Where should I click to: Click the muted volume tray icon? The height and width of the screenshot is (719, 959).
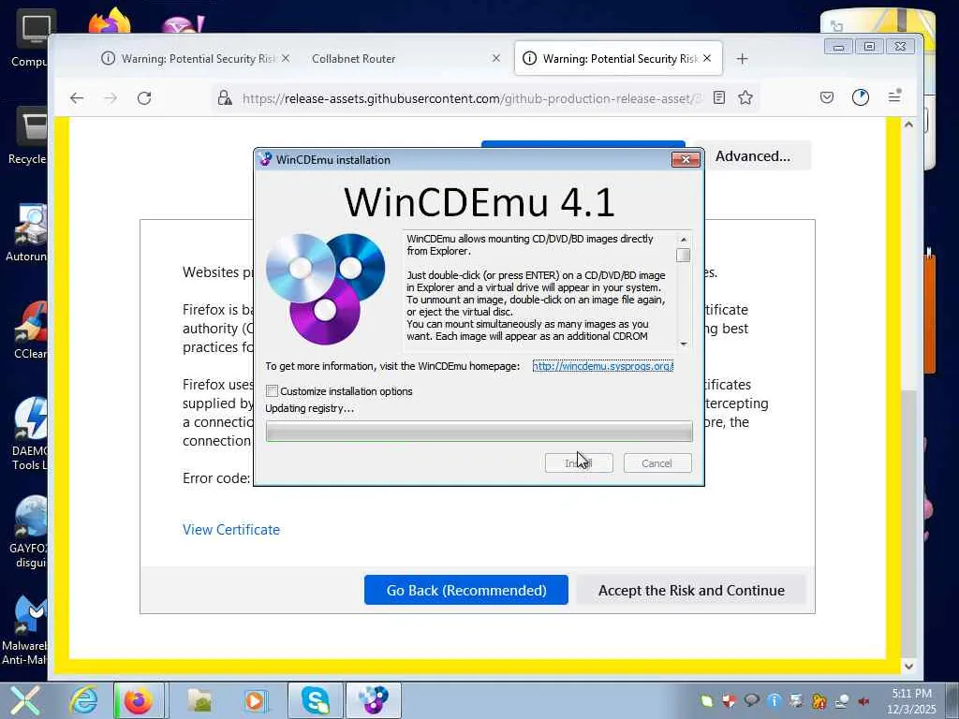tap(863, 700)
